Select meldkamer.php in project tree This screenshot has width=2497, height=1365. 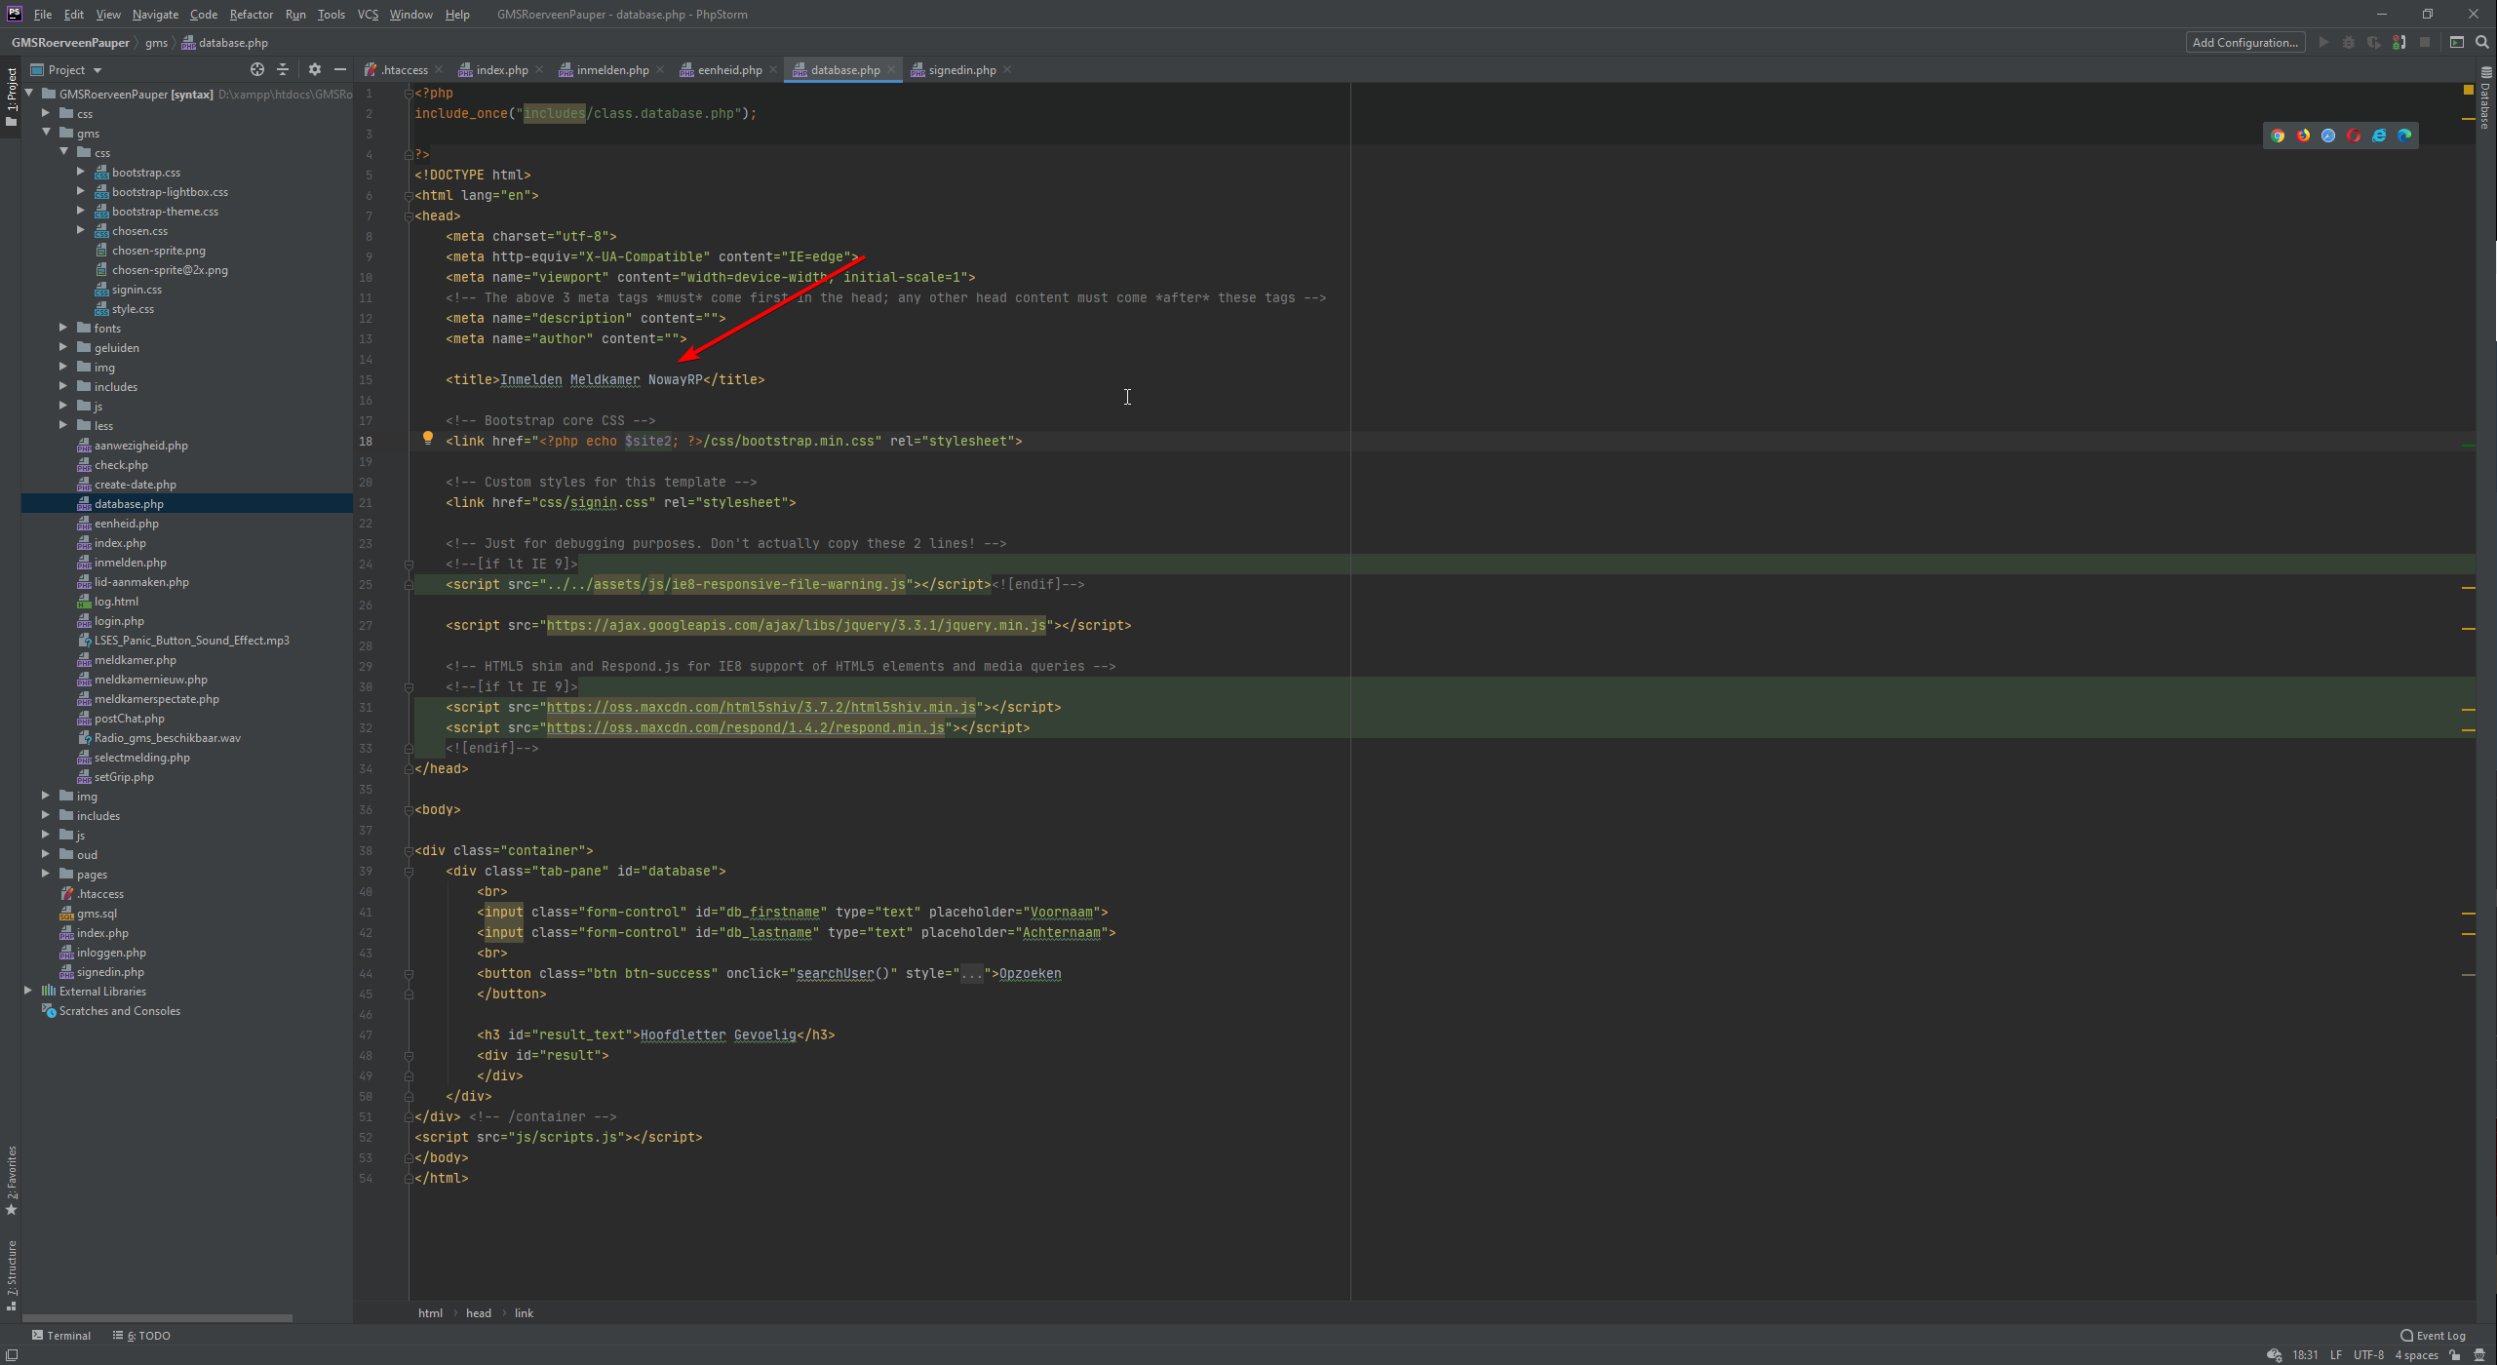[x=135, y=660]
